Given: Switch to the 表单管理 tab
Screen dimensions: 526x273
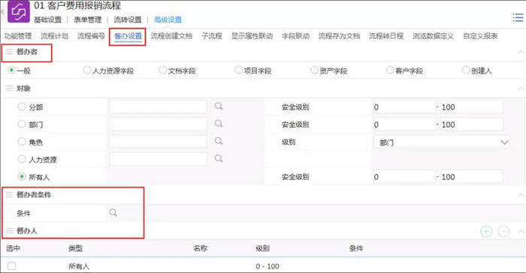Looking at the screenshot, I should (88, 19).
